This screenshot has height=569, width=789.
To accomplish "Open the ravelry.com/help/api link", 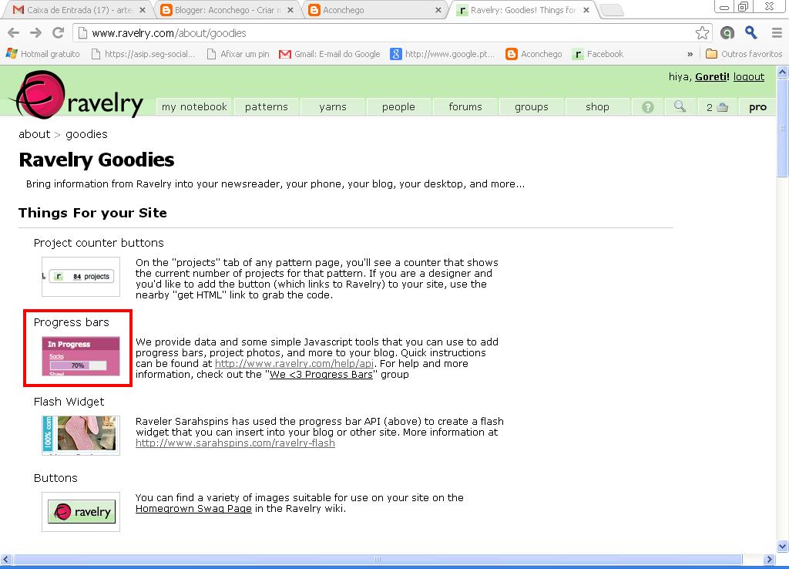I will [x=294, y=364].
